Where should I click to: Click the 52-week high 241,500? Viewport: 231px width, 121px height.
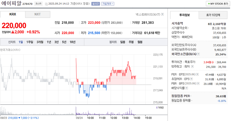pos(211,67)
